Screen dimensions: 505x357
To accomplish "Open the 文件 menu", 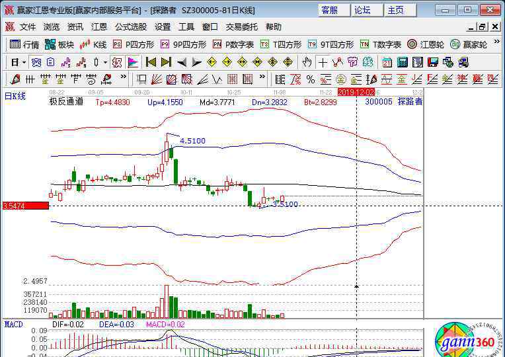I will tap(28, 27).
